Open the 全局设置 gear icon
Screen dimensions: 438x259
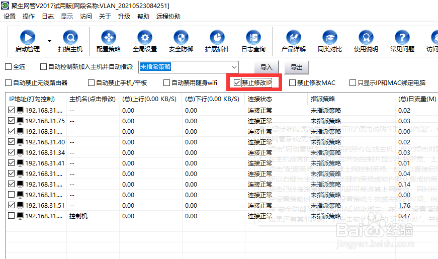[145, 37]
